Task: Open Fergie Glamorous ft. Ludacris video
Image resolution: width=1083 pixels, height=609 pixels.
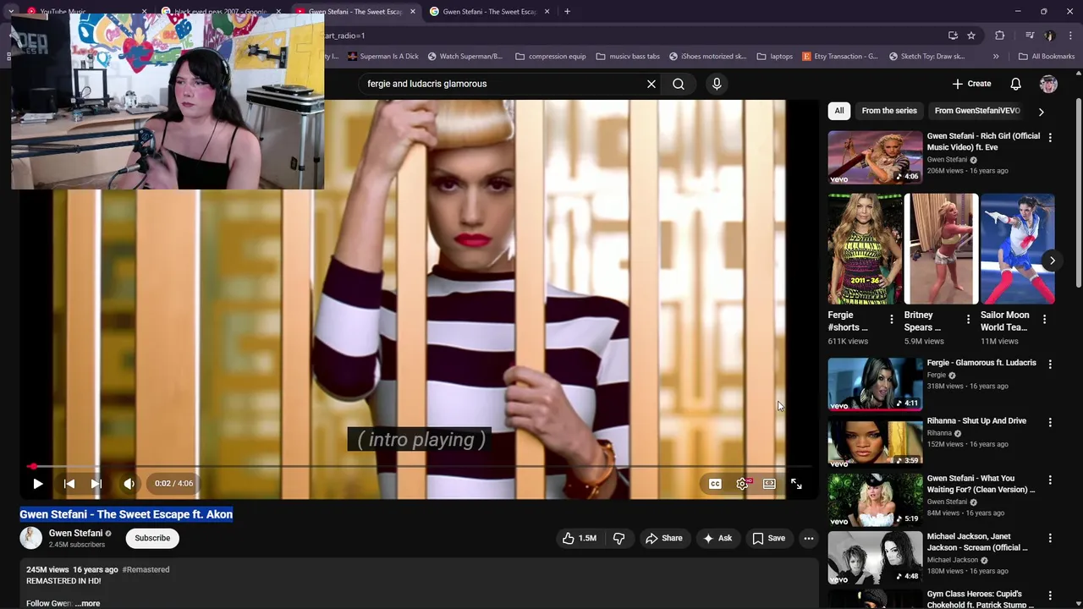Action: click(x=875, y=383)
